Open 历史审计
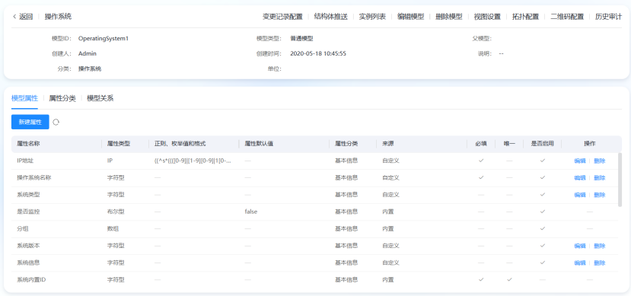 pyautogui.click(x=608, y=17)
